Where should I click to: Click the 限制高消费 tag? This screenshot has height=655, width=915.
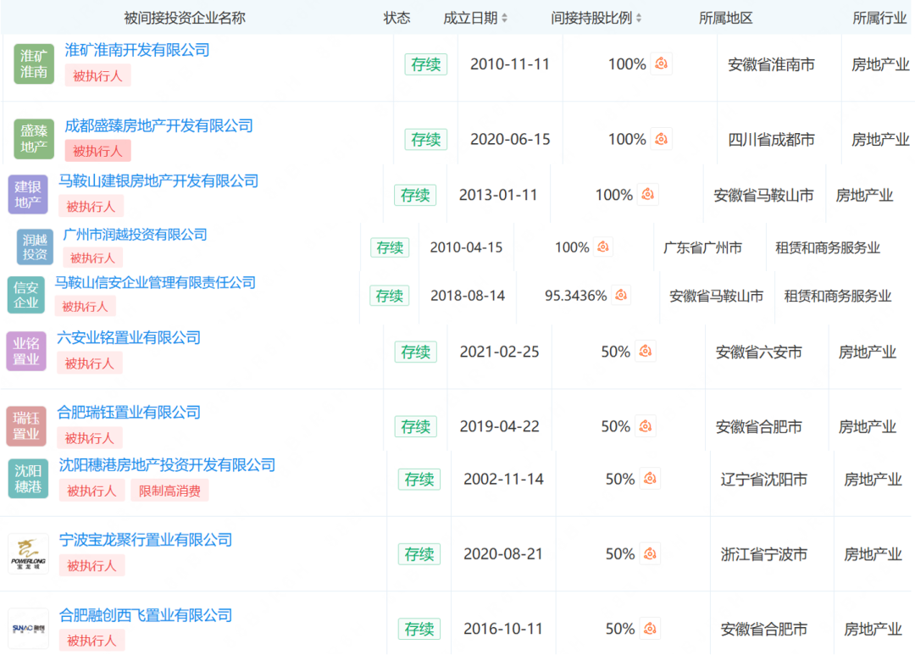(x=169, y=491)
